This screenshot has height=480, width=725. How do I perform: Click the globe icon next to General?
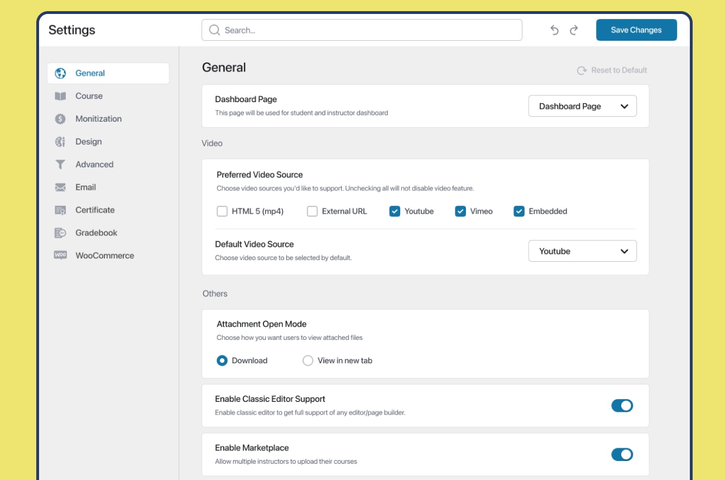click(60, 73)
